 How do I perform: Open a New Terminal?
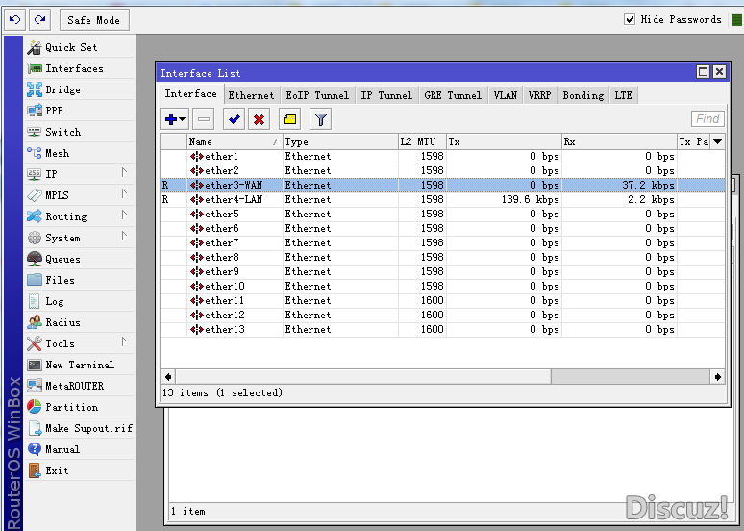tap(79, 365)
